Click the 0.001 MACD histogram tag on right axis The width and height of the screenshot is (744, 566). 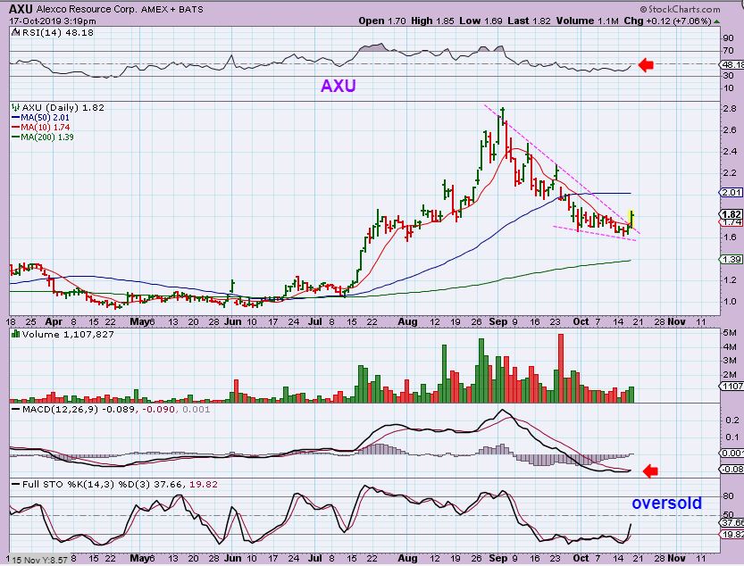point(732,454)
